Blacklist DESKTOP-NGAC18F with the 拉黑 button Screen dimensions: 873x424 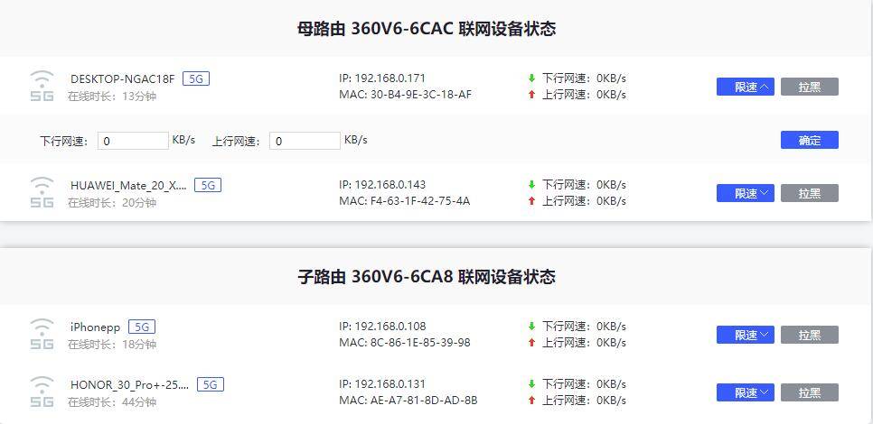click(x=809, y=87)
